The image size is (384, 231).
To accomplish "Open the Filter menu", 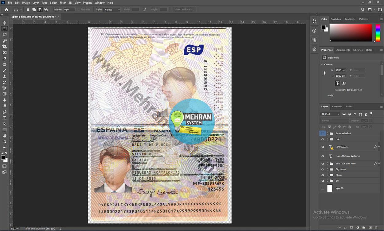I will point(63,3).
